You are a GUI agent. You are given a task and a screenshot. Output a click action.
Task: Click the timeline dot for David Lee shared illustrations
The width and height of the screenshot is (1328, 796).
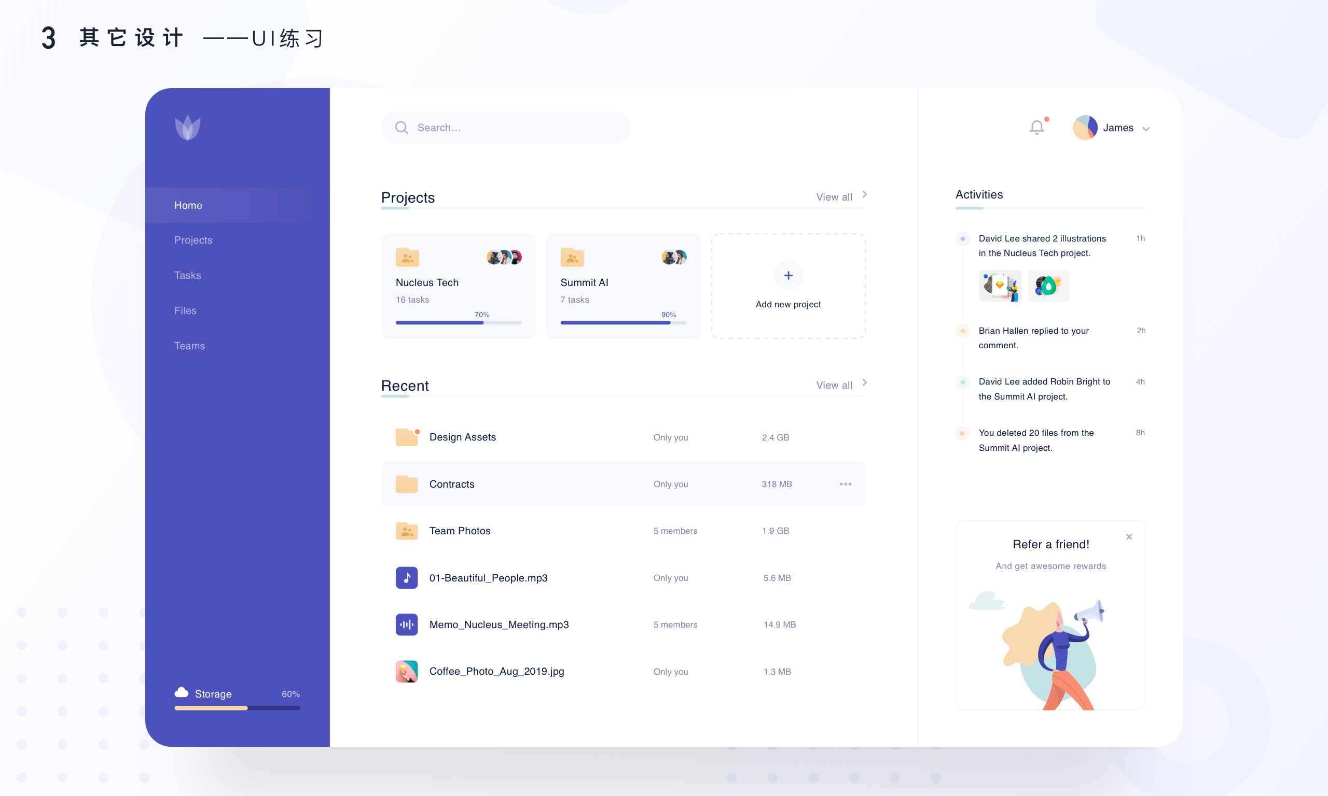click(962, 239)
